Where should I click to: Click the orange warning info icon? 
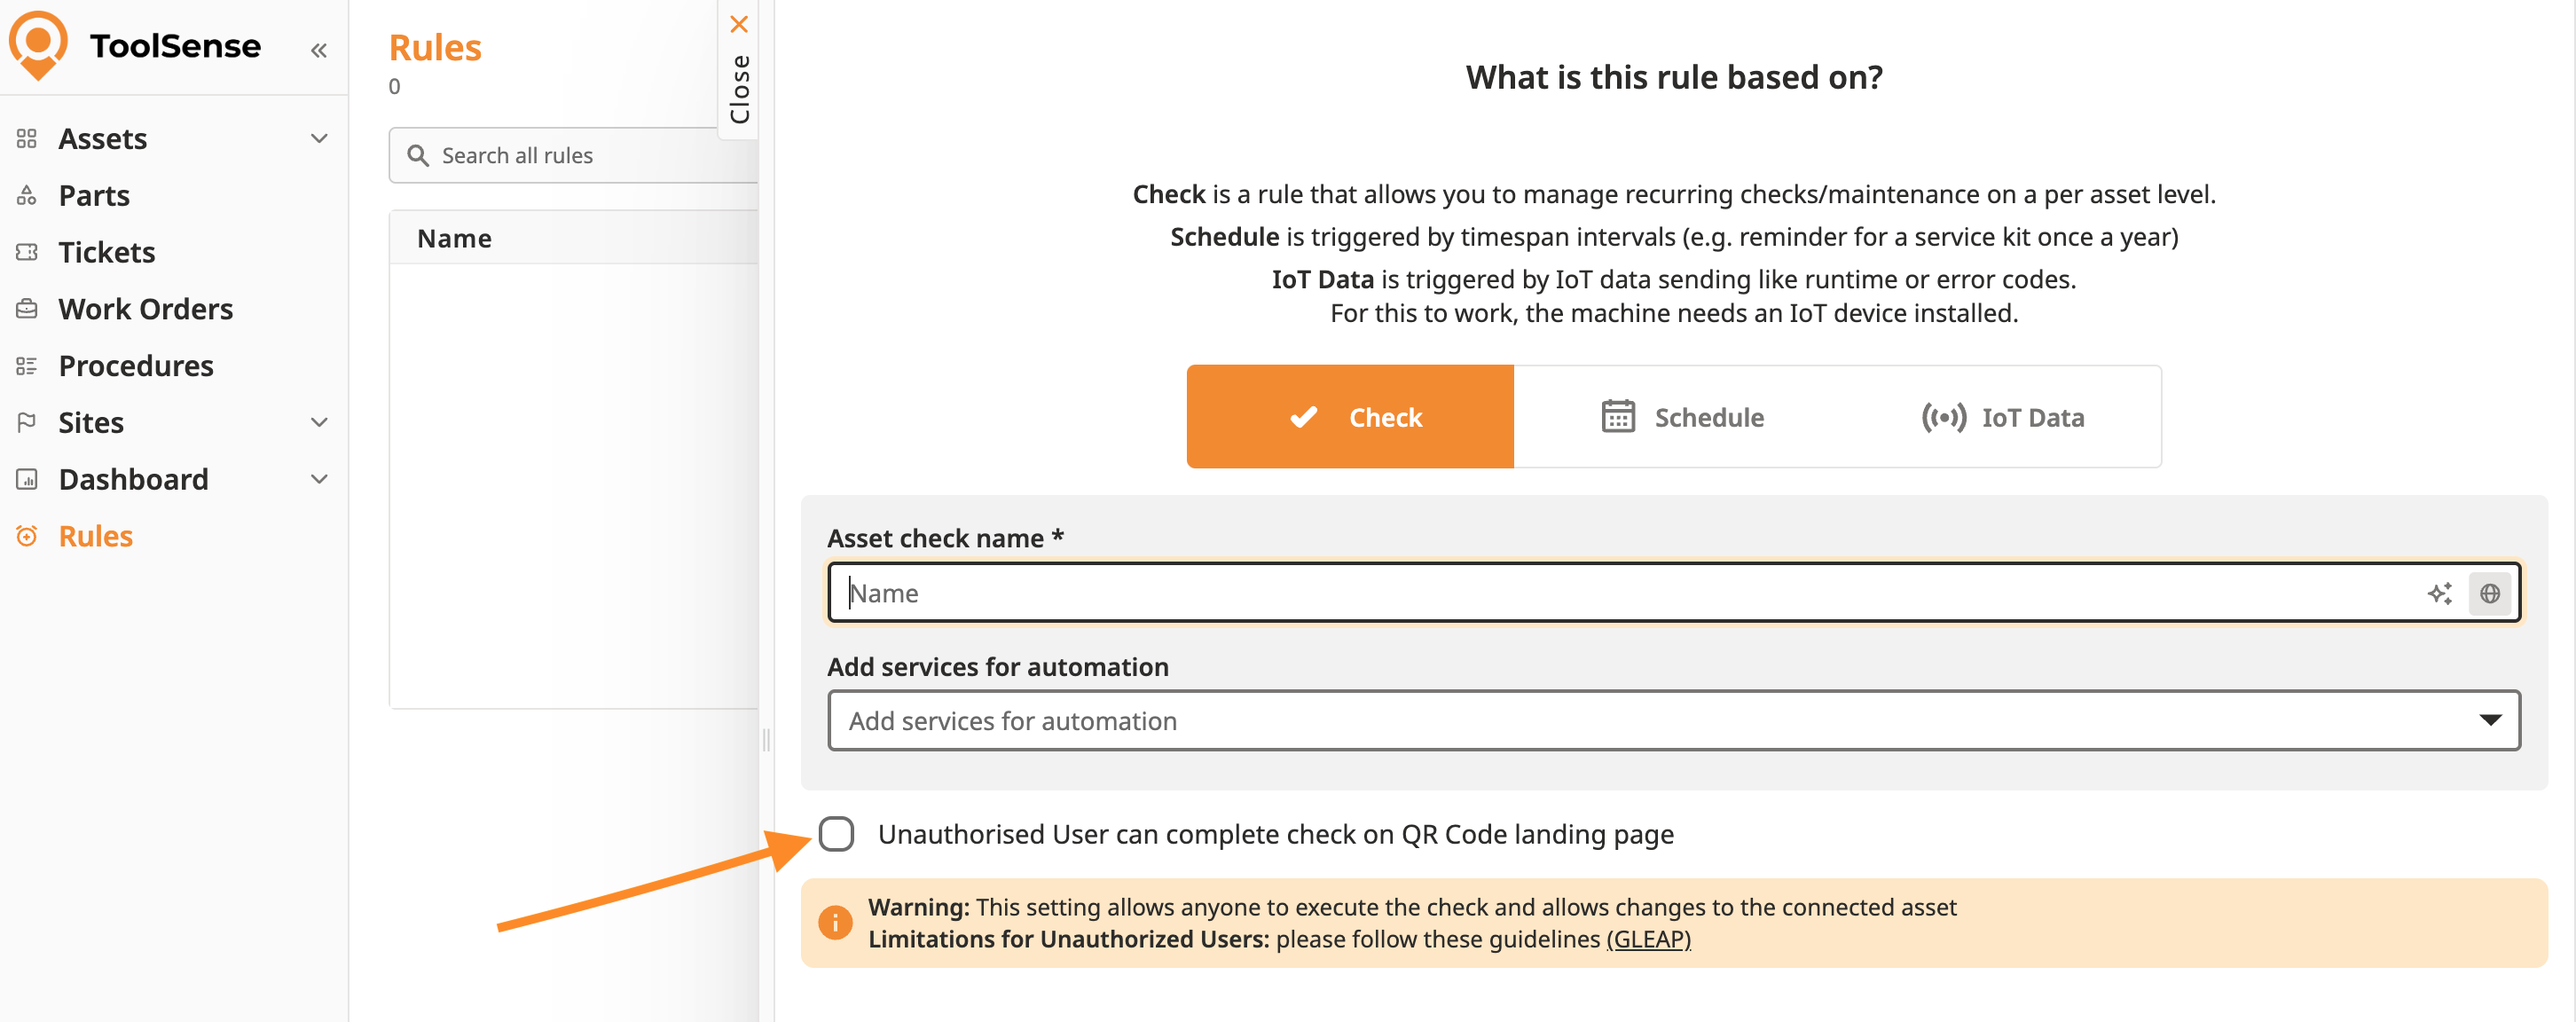pyautogui.click(x=835, y=922)
